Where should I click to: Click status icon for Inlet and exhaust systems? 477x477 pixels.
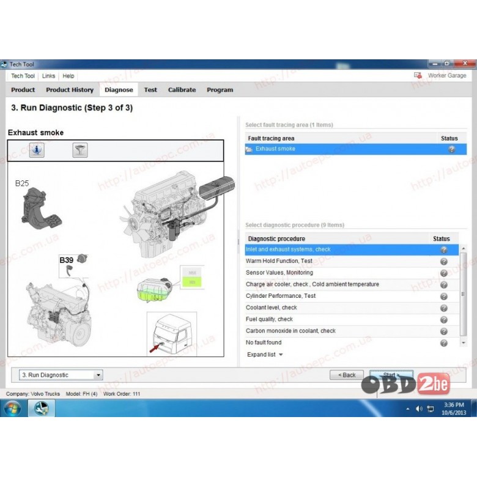(x=444, y=250)
